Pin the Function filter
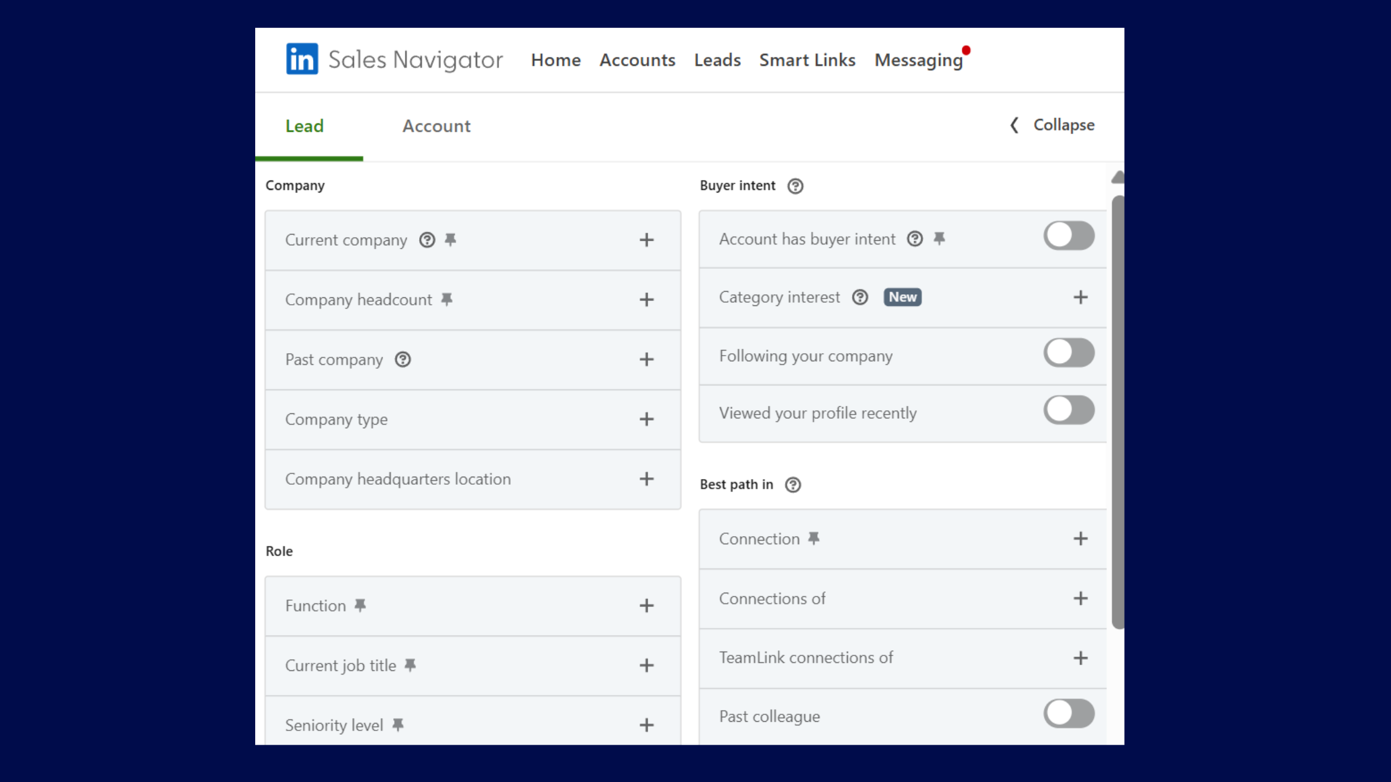 point(360,605)
